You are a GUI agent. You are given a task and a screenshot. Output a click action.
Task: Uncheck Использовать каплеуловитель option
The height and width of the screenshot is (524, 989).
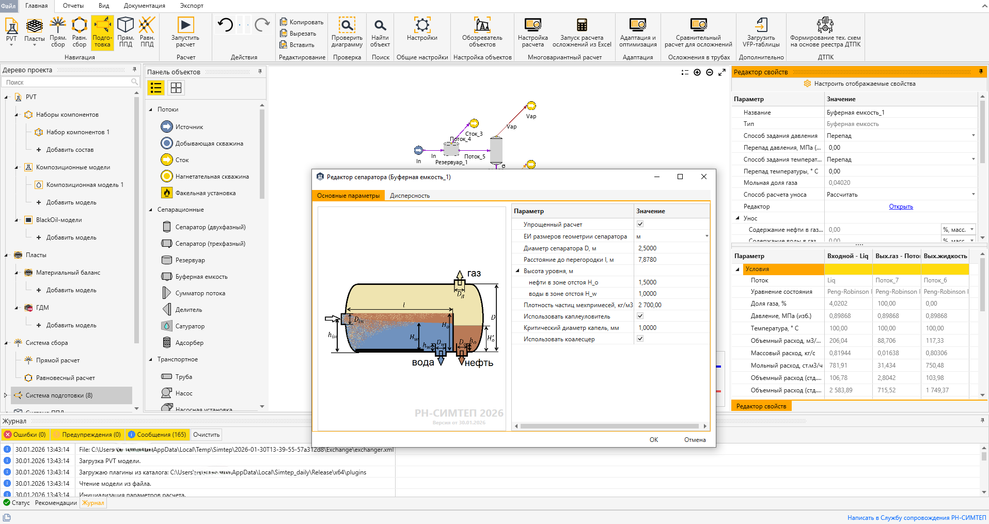coord(640,316)
